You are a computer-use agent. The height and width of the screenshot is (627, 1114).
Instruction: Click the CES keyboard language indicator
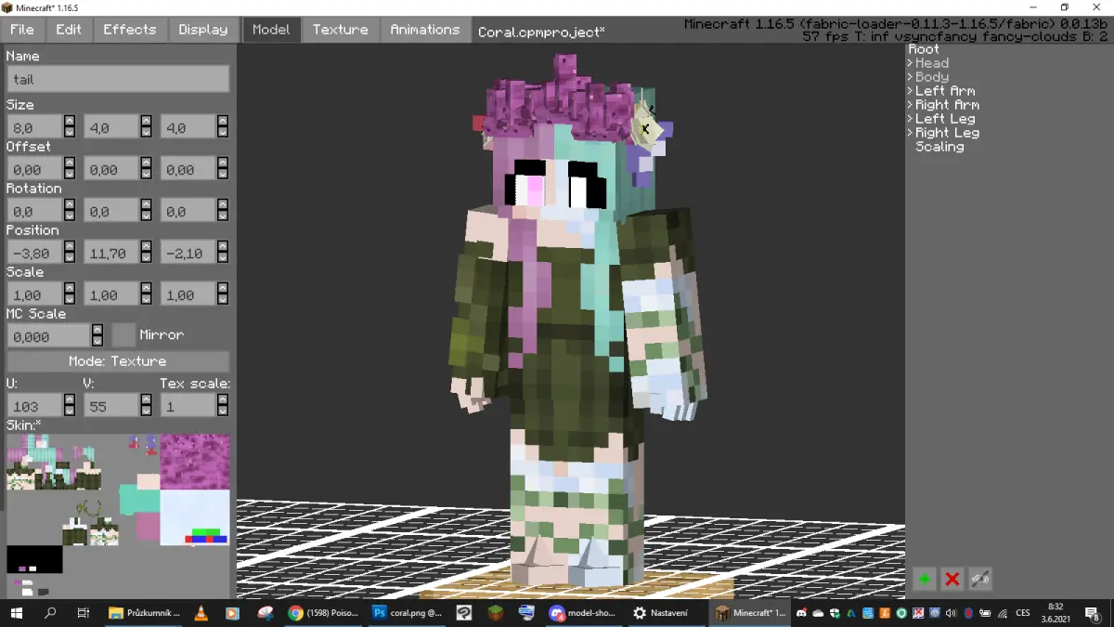(1023, 613)
